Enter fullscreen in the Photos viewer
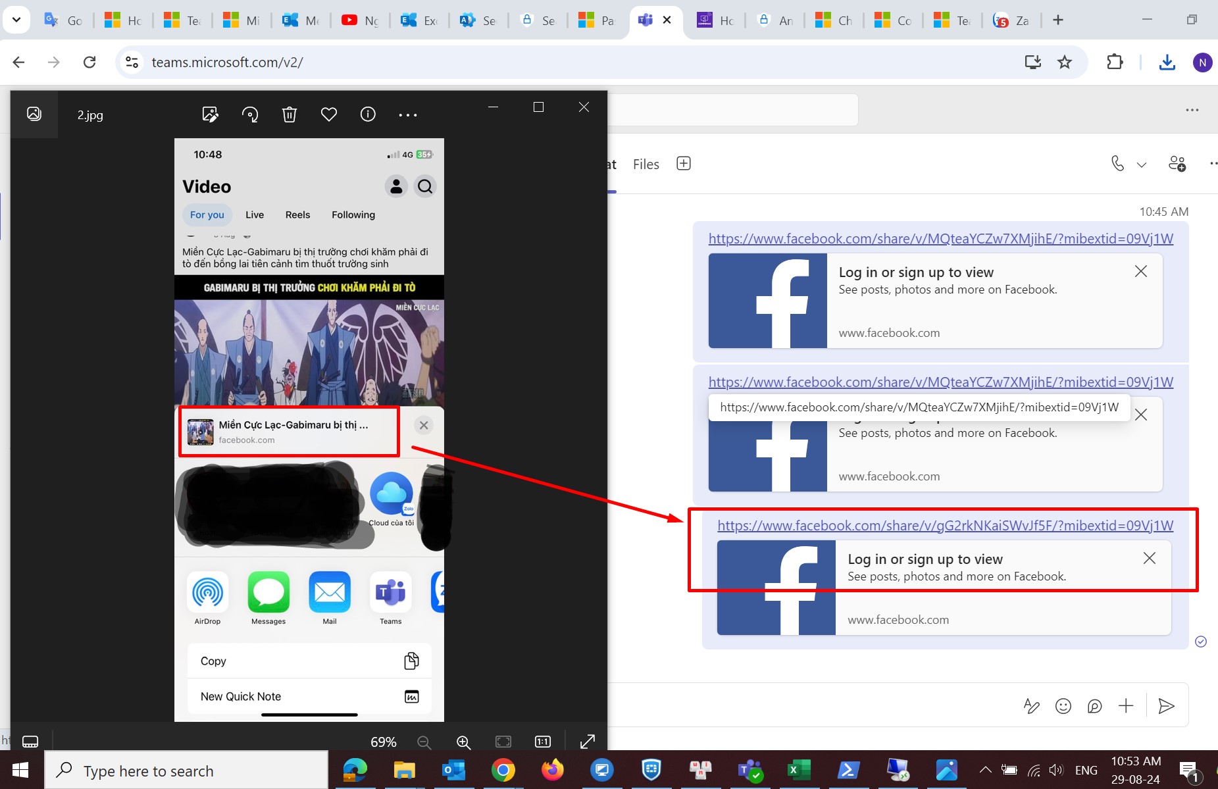The height and width of the screenshot is (789, 1218). coord(588,742)
